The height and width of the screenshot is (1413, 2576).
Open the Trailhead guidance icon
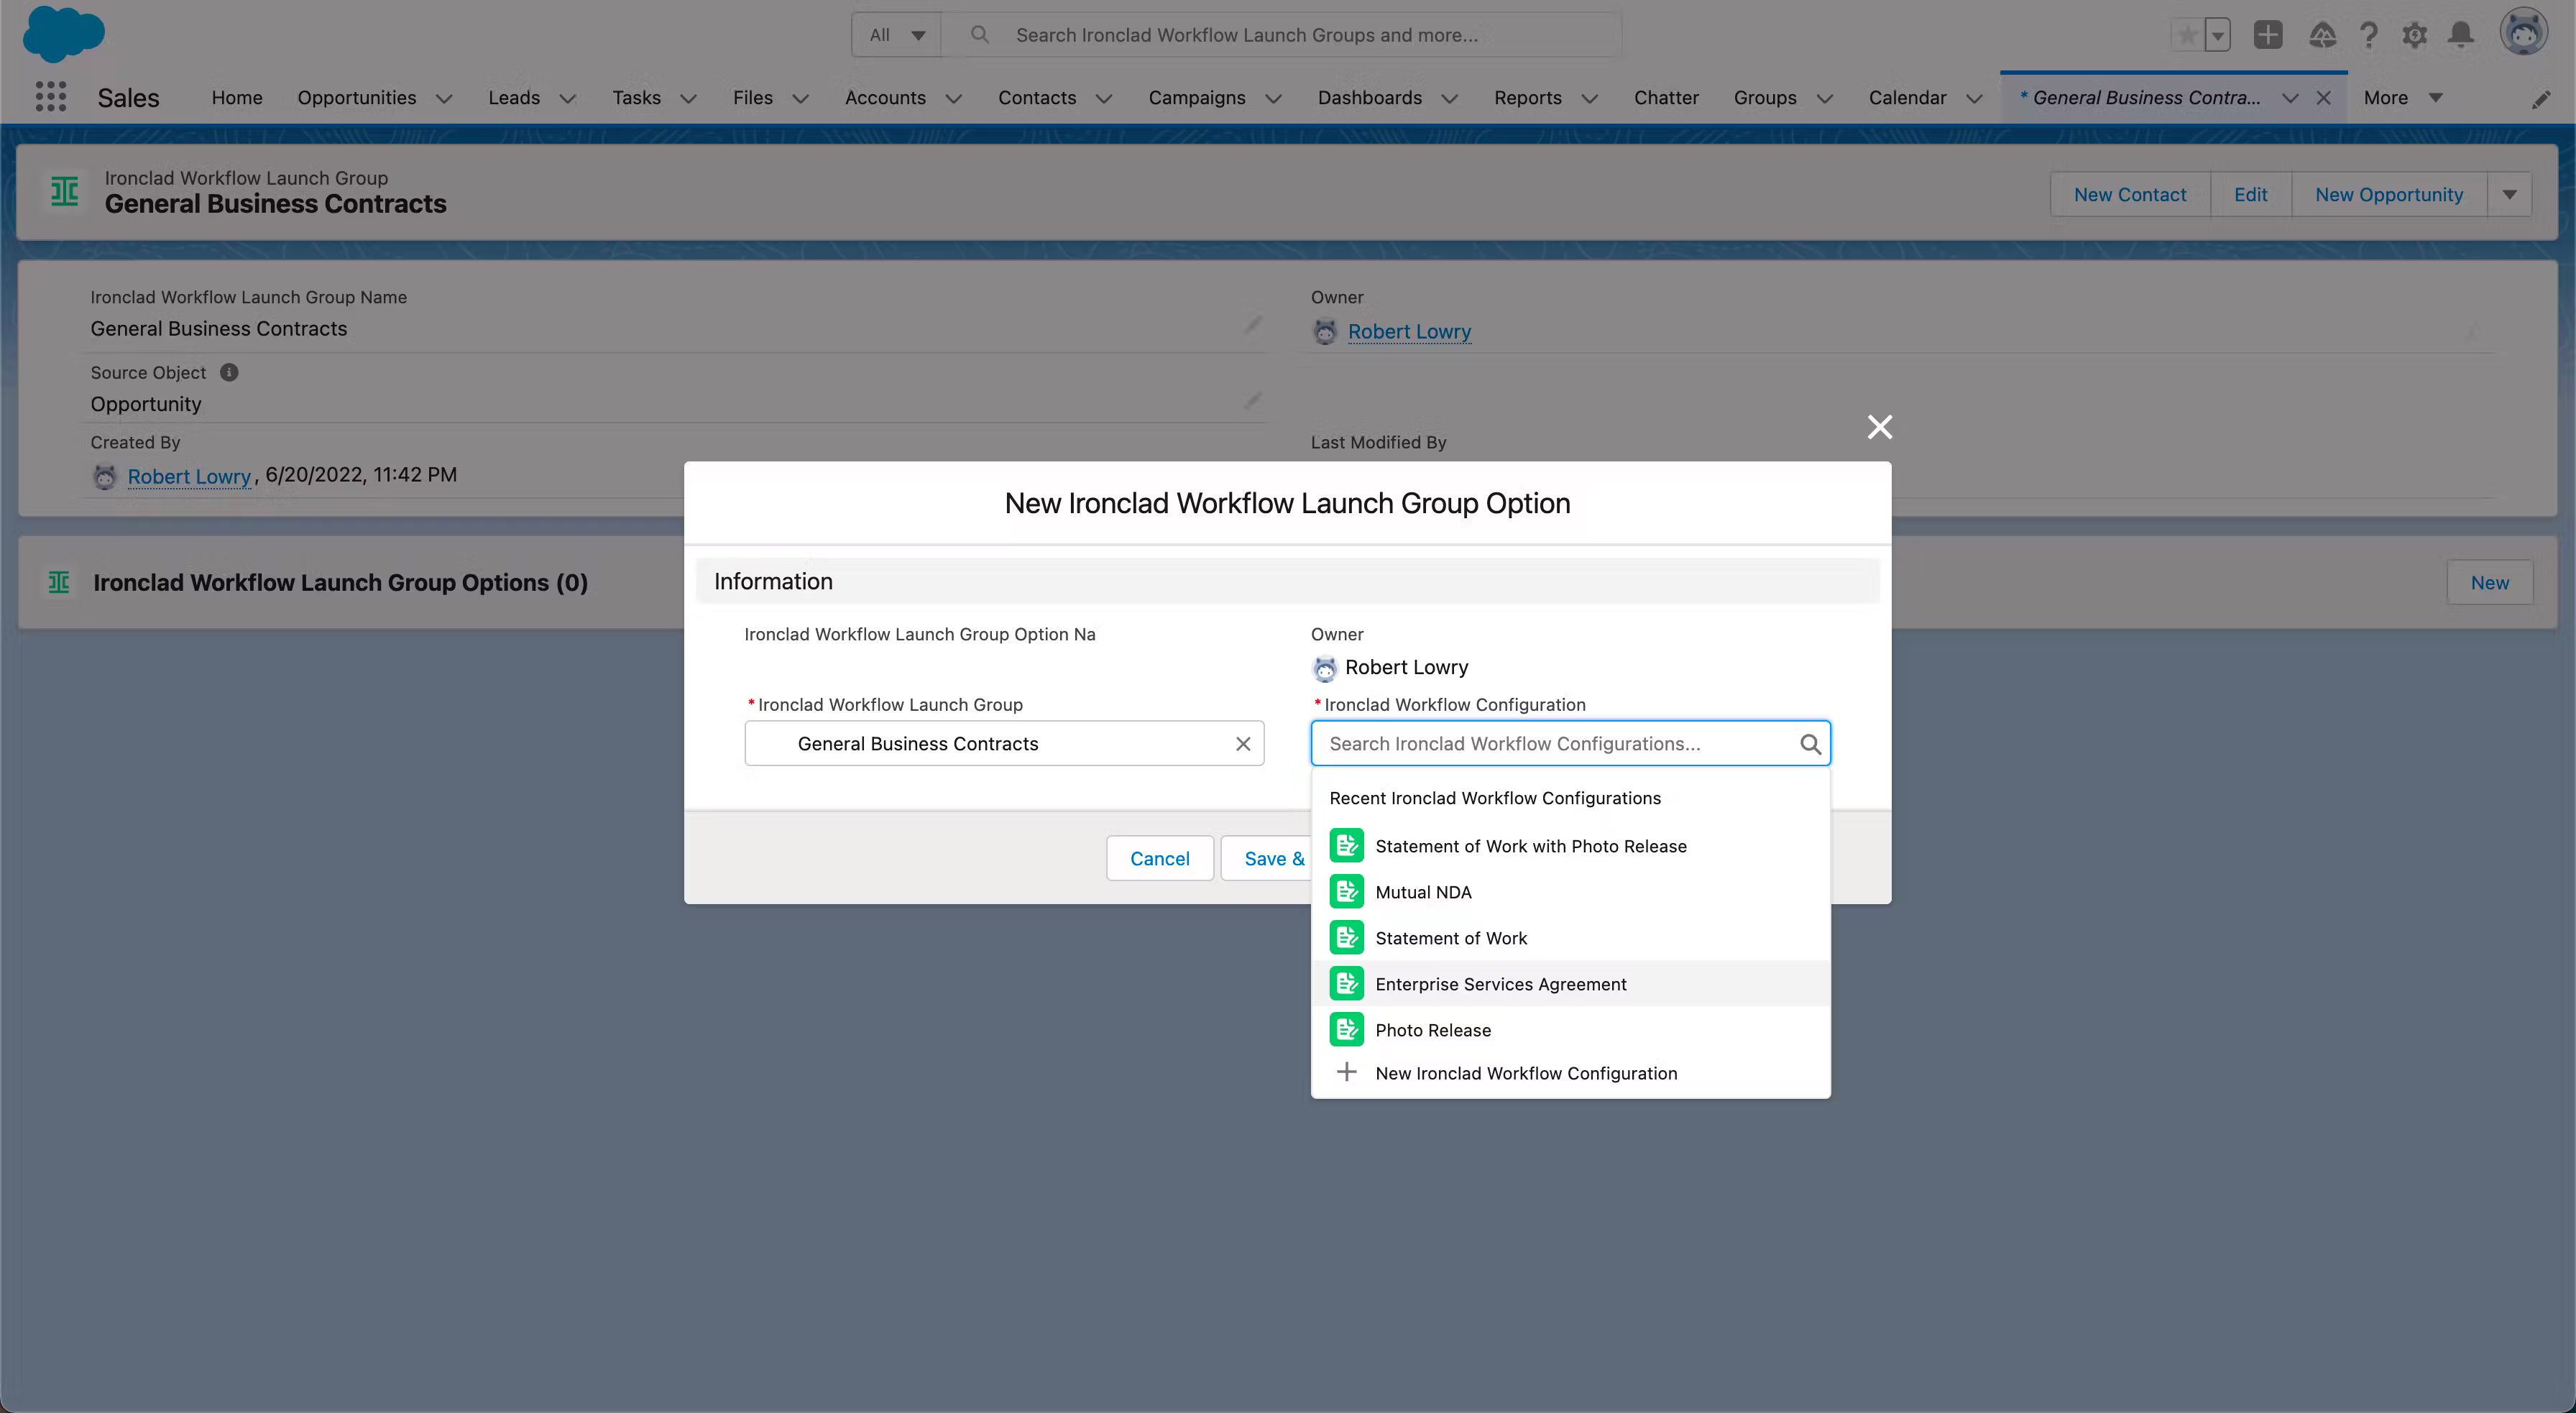click(x=2322, y=35)
